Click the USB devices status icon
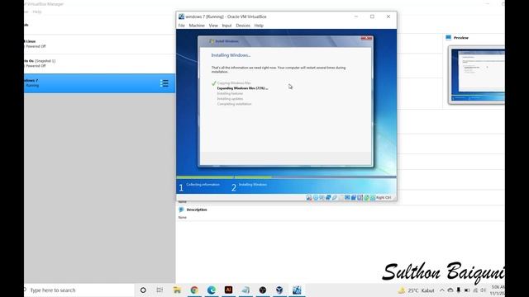 [x=335, y=198]
